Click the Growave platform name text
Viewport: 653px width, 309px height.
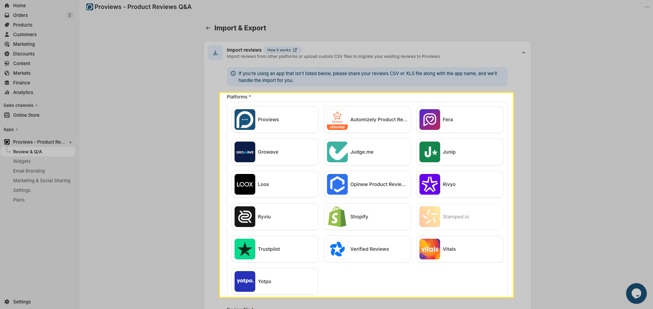(268, 152)
